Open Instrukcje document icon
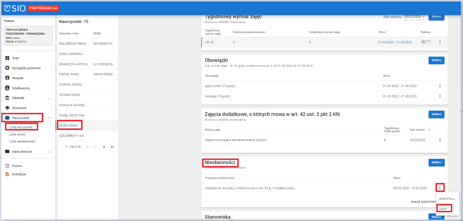This screenshot has height=221, width=463. point(8,174)
